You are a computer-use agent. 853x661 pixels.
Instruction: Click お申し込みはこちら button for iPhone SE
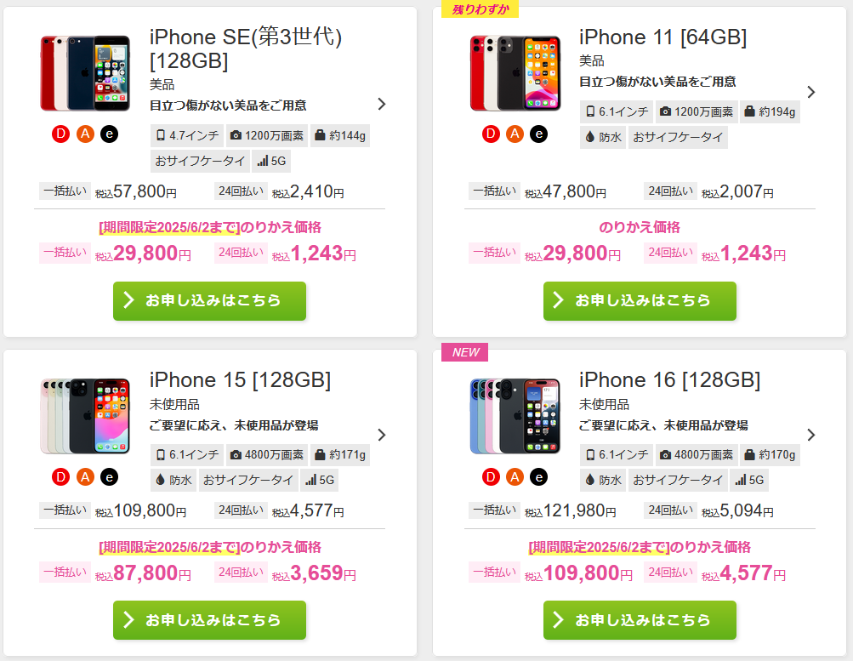pos(209,301)
